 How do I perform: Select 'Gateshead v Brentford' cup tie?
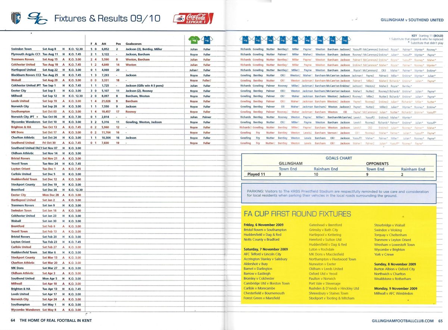(x=326, y=225)
